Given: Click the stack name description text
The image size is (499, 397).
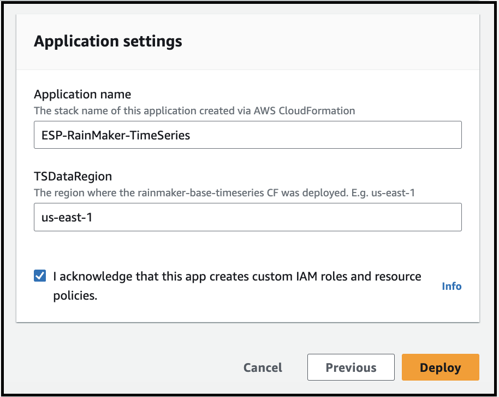Looking at the screenshot, I should point(194,110).
